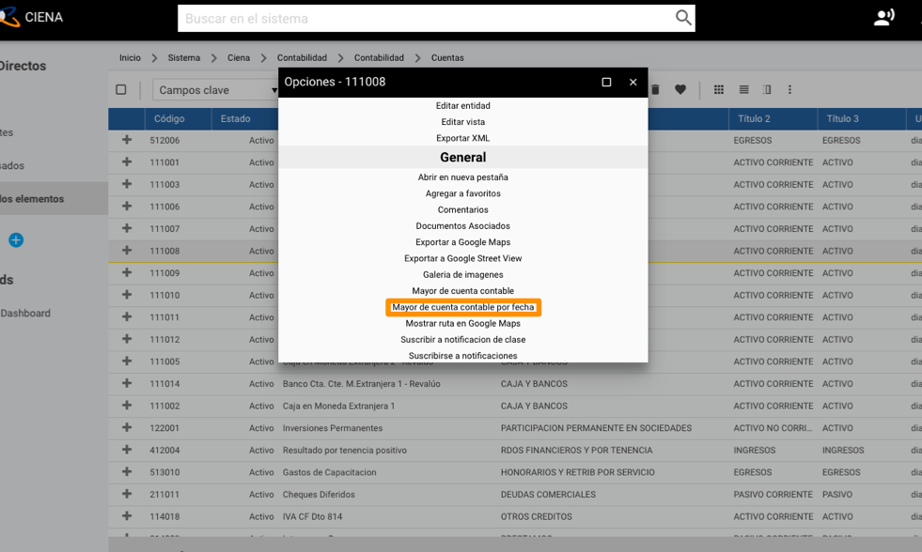The image size is (922, 552).
Task: Click cell DEUDAS COMERCIALES
Action: [x=548, y=495]
